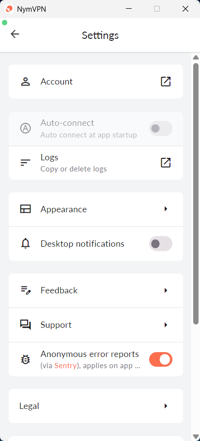Disable the Anonymous error reports switch
The image size is (200, 441).
[x=161, y=359]
